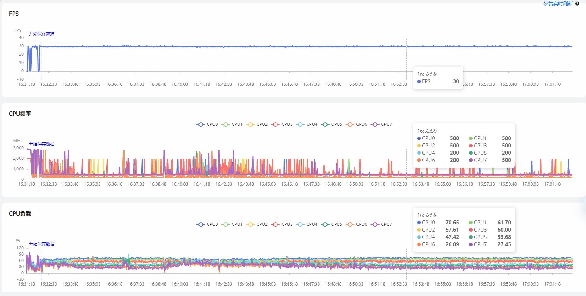The height and width of the screenshot is (296, 586).
Task: Click the 开始保存数据 marker in the FPS chart
Action: pyautogui.click(x=42, y=34)
